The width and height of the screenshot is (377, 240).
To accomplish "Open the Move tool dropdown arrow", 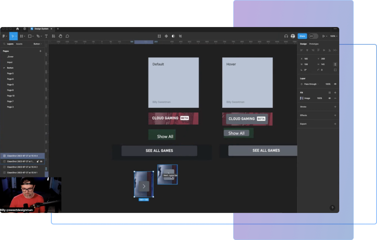I will 16,36.
